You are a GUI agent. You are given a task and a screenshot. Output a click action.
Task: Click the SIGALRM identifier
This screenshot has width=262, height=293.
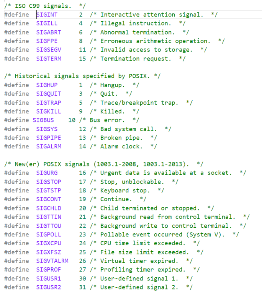(49, 146)
